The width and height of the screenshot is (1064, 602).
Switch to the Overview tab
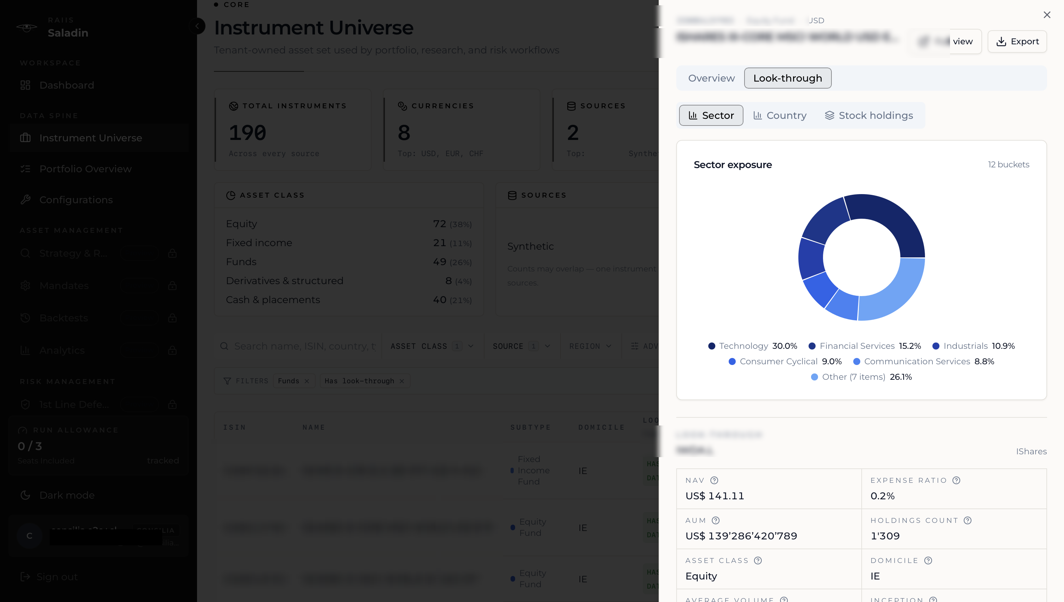711,78
